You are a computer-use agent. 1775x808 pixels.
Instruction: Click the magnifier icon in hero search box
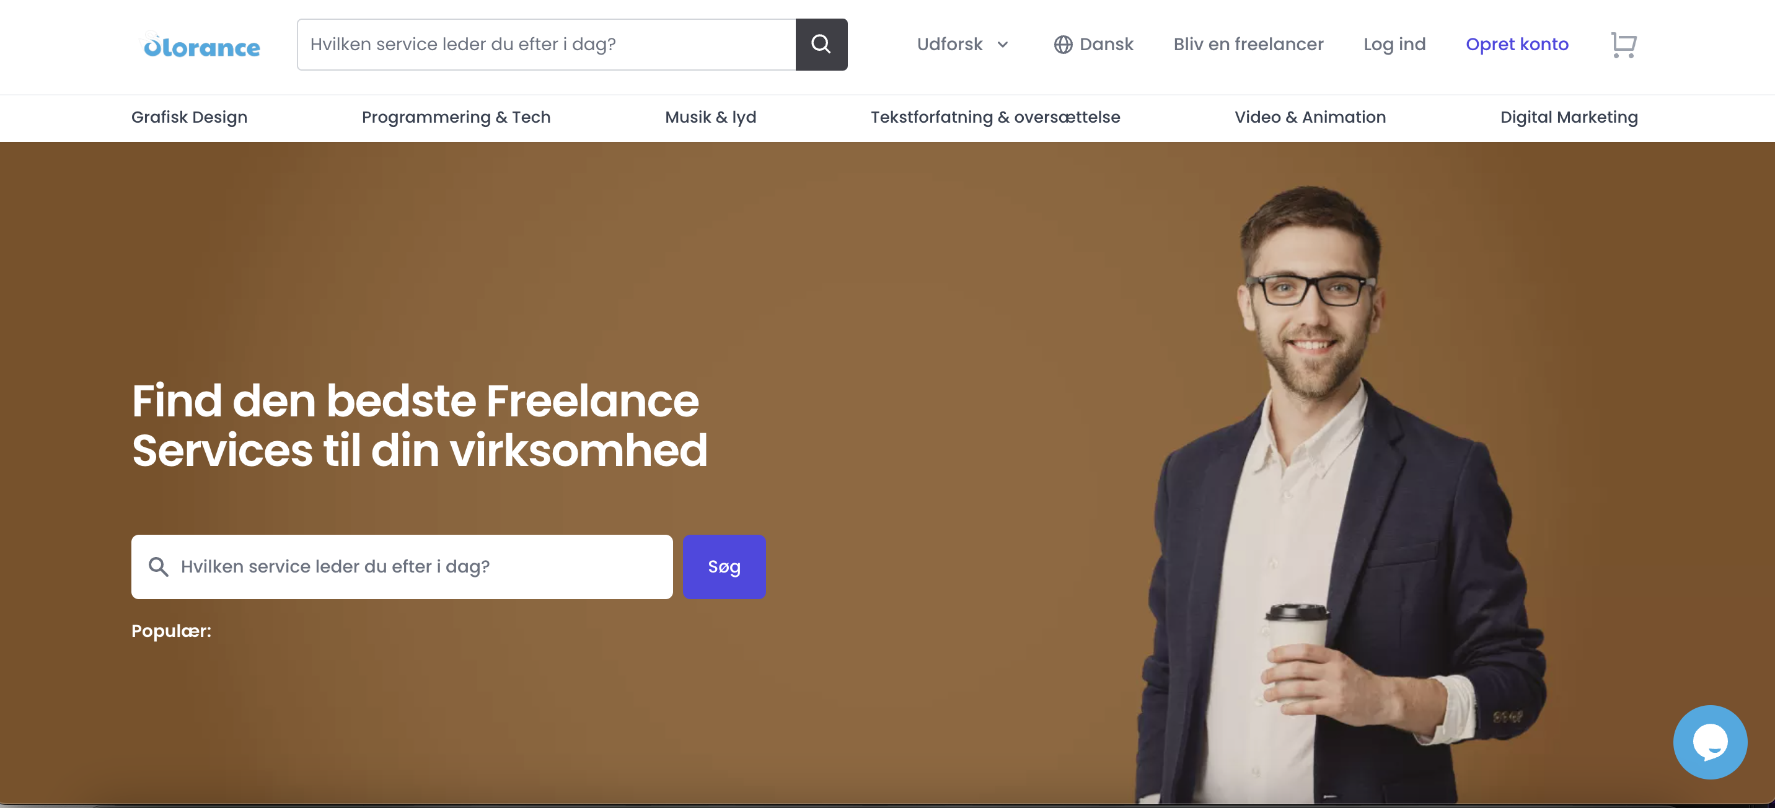tap(159, 566)
